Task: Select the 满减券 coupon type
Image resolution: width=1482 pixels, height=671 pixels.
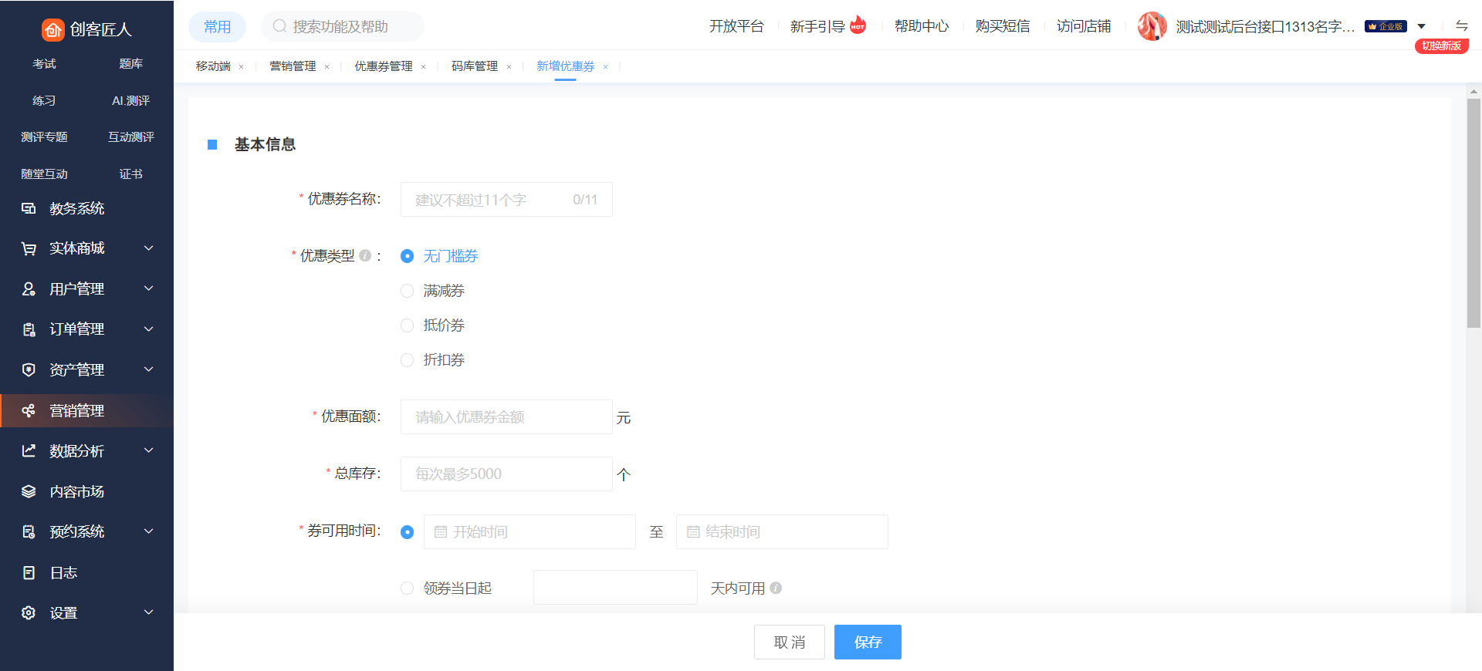Action: point(407,291)
